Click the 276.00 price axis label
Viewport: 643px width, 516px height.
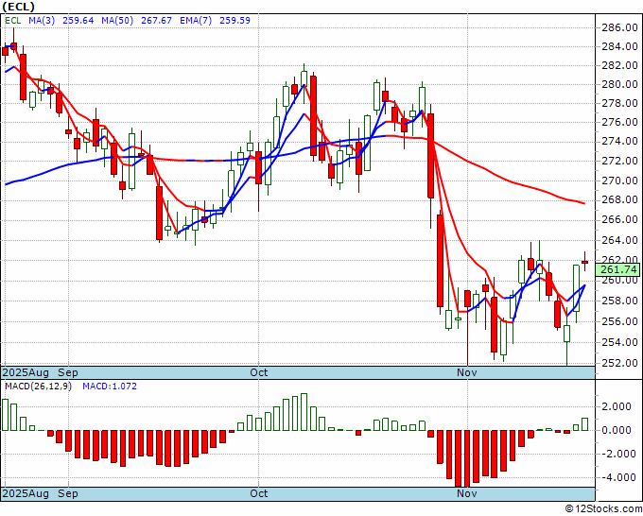[619, 122]
